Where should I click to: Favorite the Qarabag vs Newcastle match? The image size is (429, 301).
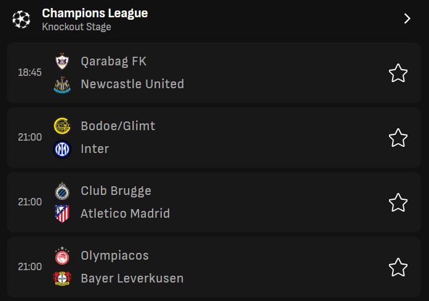point(398,73)
